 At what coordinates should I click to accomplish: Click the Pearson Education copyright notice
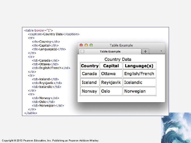tap(50, 140)
